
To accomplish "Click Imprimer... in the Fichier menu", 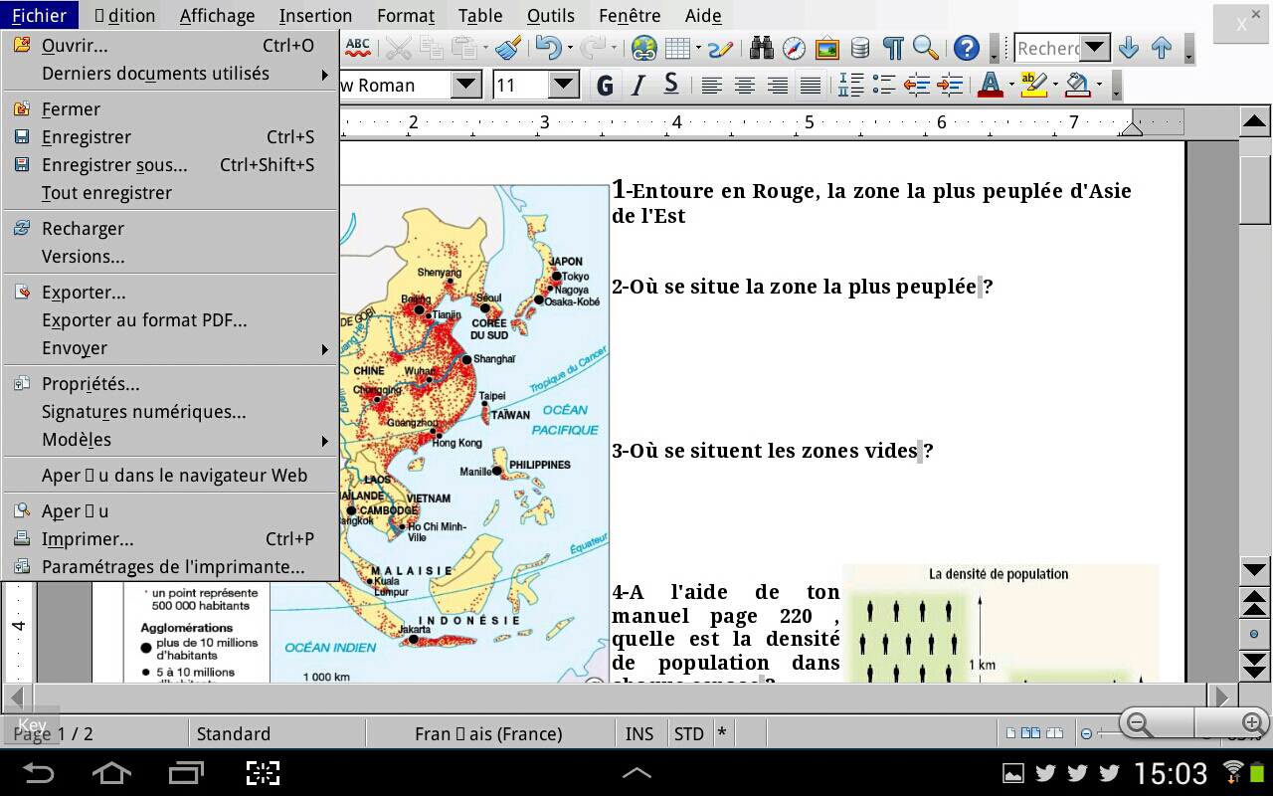I will pos(88,539).
